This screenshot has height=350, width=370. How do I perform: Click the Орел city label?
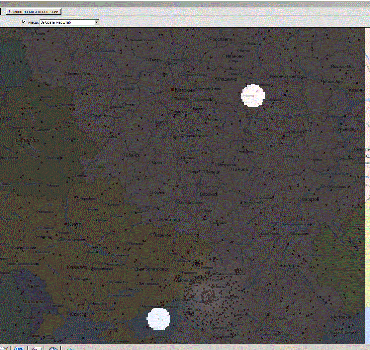tap(157, 163)
